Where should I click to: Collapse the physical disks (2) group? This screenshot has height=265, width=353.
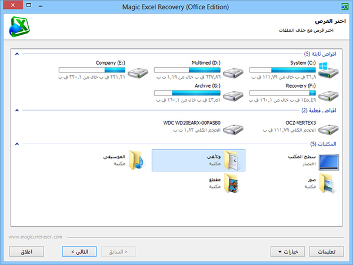tap(17, 110)
